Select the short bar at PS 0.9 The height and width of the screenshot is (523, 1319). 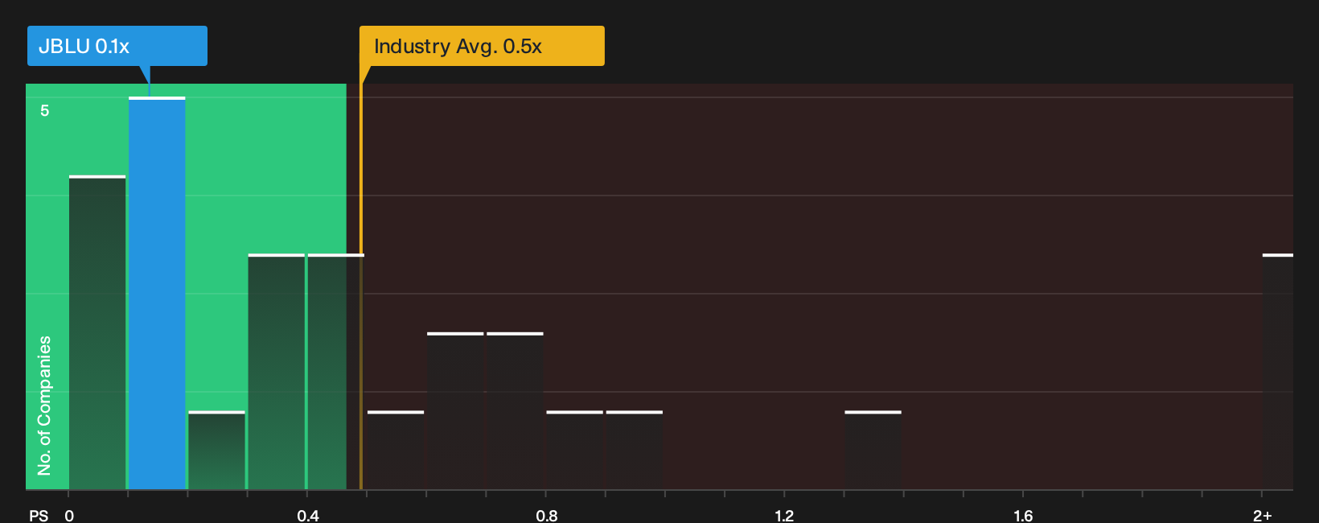pos(635,450)
